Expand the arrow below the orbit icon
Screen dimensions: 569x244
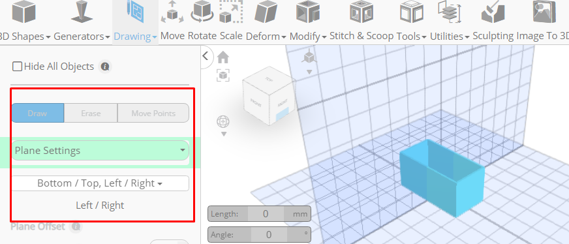pyautogui.click(x=224, y=134)
